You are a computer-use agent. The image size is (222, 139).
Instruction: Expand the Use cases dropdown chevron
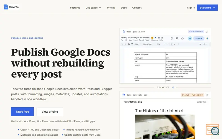pos(100,8)
